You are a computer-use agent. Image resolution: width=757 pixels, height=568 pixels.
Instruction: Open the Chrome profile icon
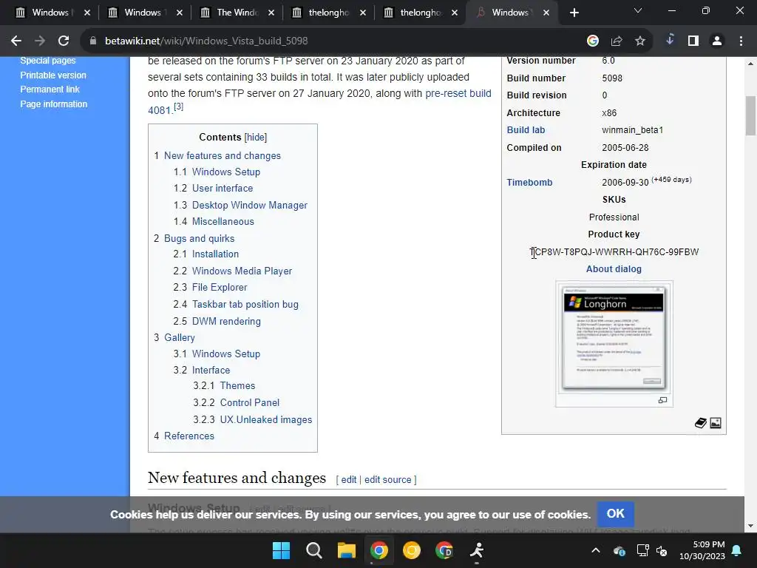717,41
